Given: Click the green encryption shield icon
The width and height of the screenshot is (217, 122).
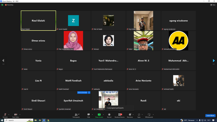Looking at the screenshot, I should point(2,5).
